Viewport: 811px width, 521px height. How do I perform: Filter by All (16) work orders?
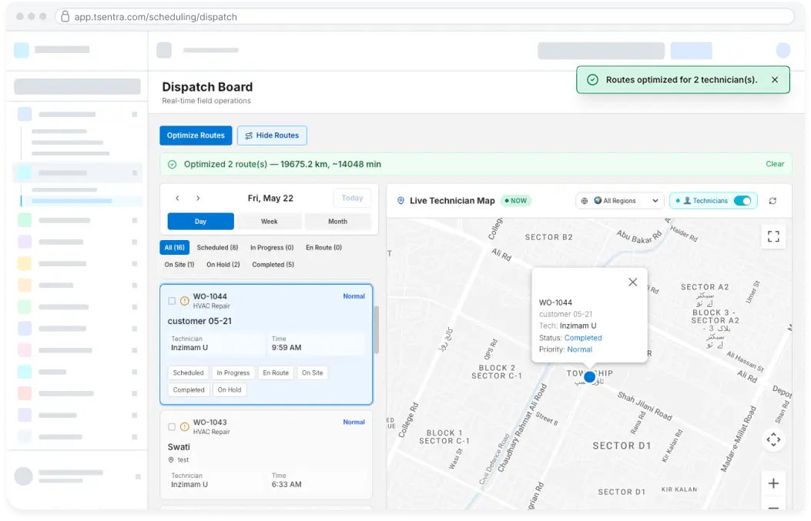[x=174, y=248]
